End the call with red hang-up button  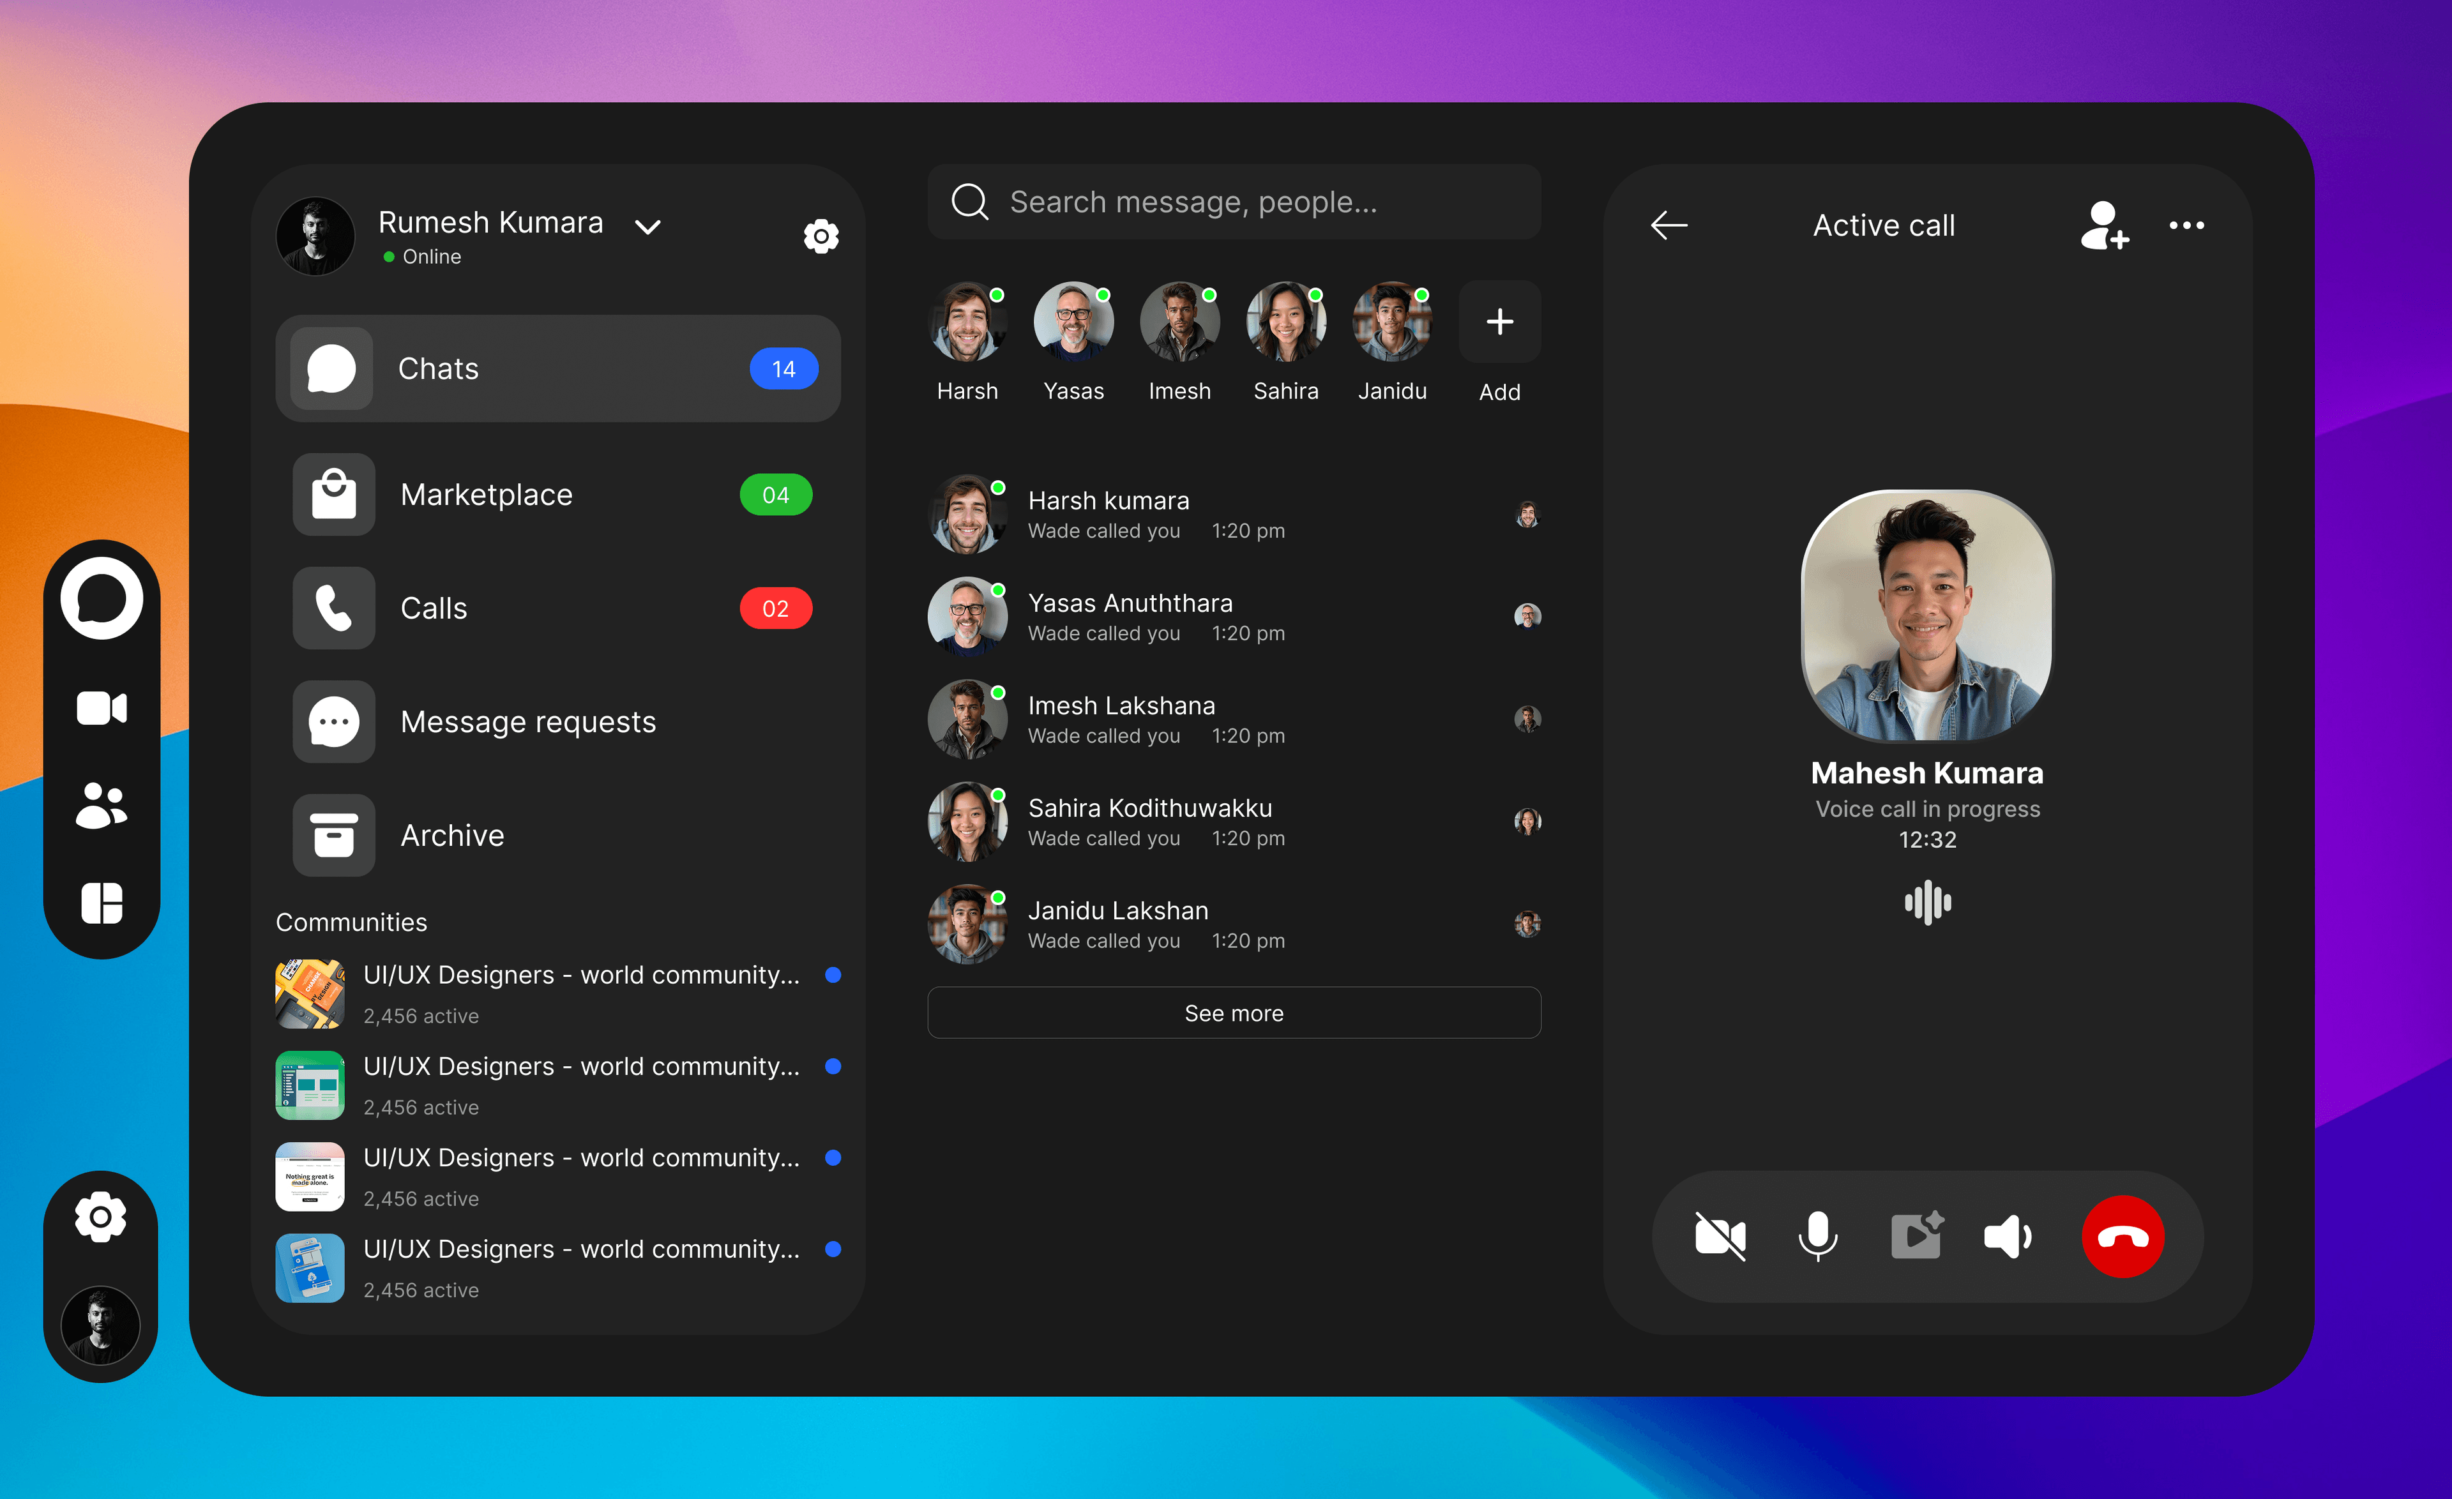tap(2123, 1237)
